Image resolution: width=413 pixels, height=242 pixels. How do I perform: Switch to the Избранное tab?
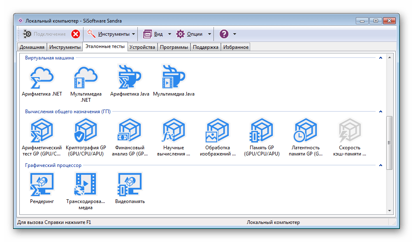pyautogui.click(x=236, y=47)
